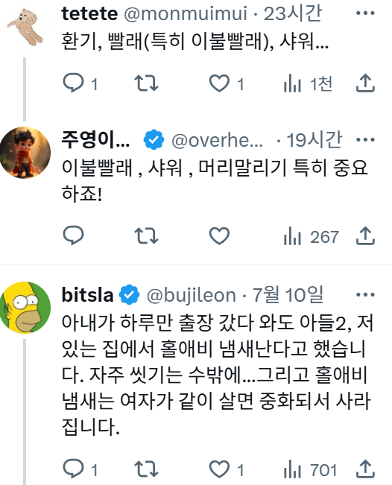Share tetete's tweet
Image resolution: width=392 pixels, height=485 pixels.
(365, 83)
